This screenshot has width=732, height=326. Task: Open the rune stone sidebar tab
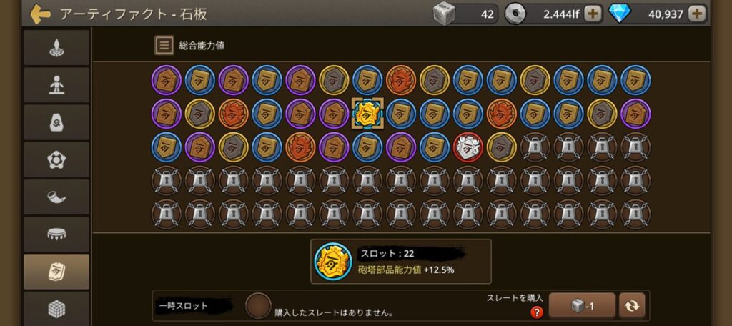(56, 122)
